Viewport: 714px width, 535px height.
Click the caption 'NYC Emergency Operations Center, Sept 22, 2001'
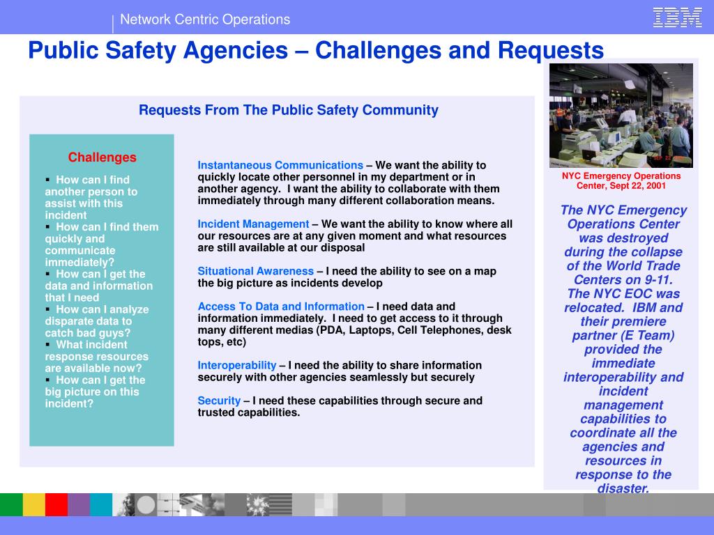pyautogui.click(x=621, y=180)
